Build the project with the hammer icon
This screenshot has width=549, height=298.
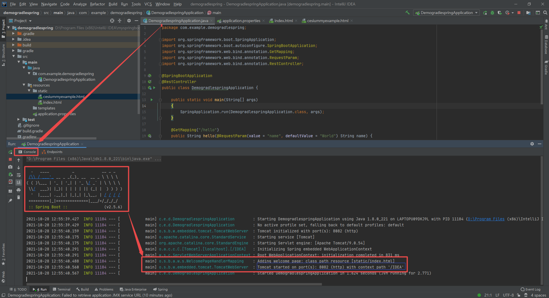pyautogui.click(x=407, y=13)
